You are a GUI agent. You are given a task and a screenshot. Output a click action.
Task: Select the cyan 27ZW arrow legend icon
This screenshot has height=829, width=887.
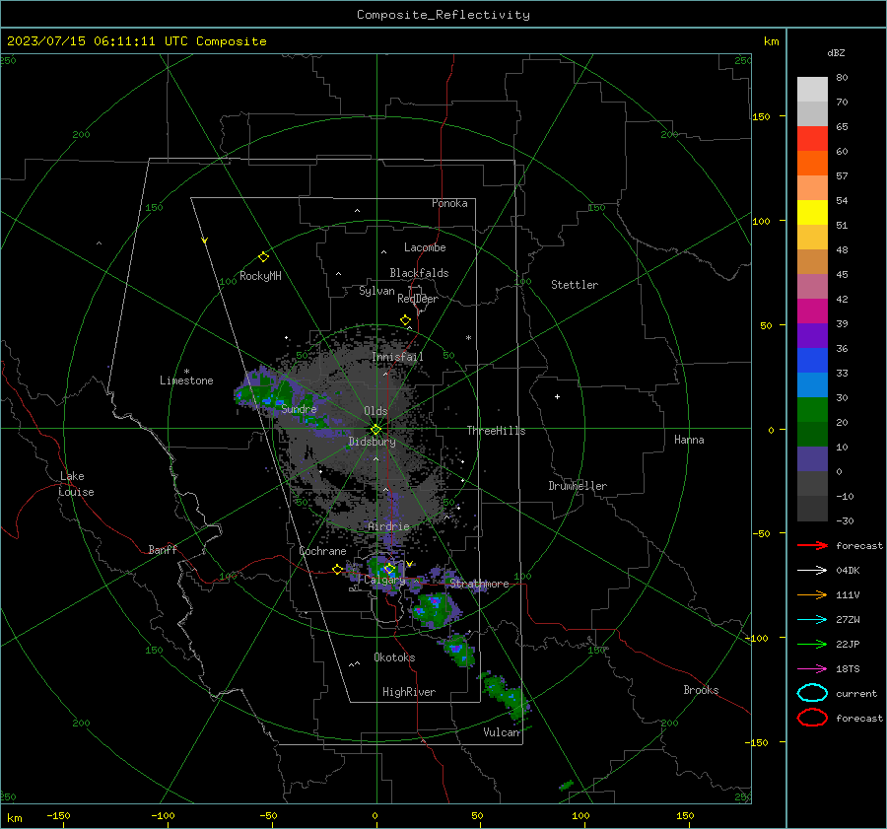pyautogui.click(x=812, y=620)
